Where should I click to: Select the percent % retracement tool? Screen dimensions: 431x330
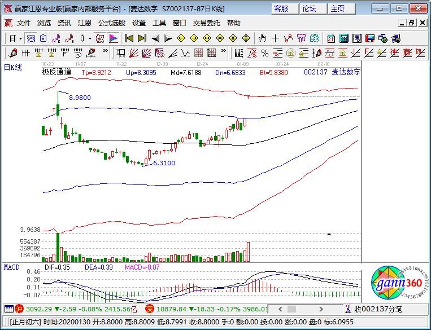pyautogui.click(x=265, y=52)
